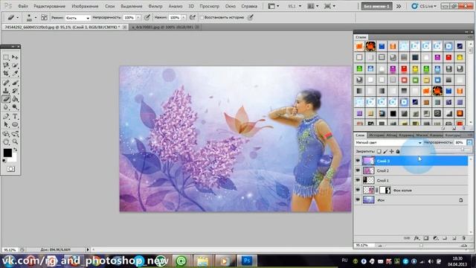This screenshot has height=268, width=476.
Task: Select the Pen tool
Action: point(6,116)
